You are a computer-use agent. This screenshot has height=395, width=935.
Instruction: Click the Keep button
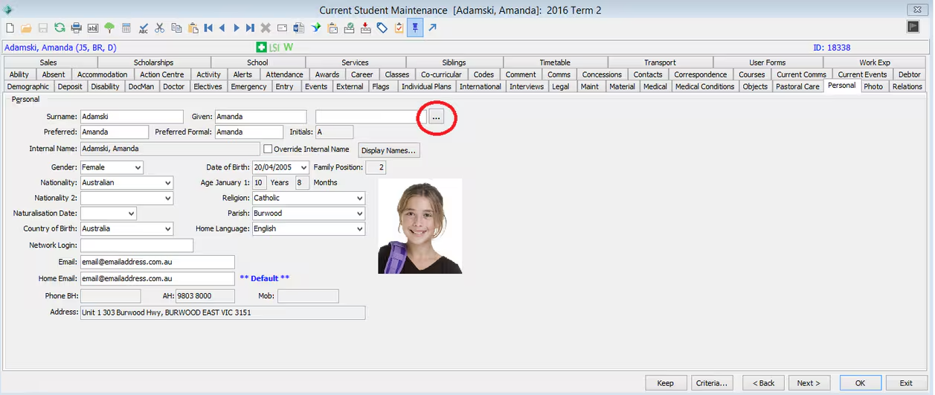click(665, 383)
